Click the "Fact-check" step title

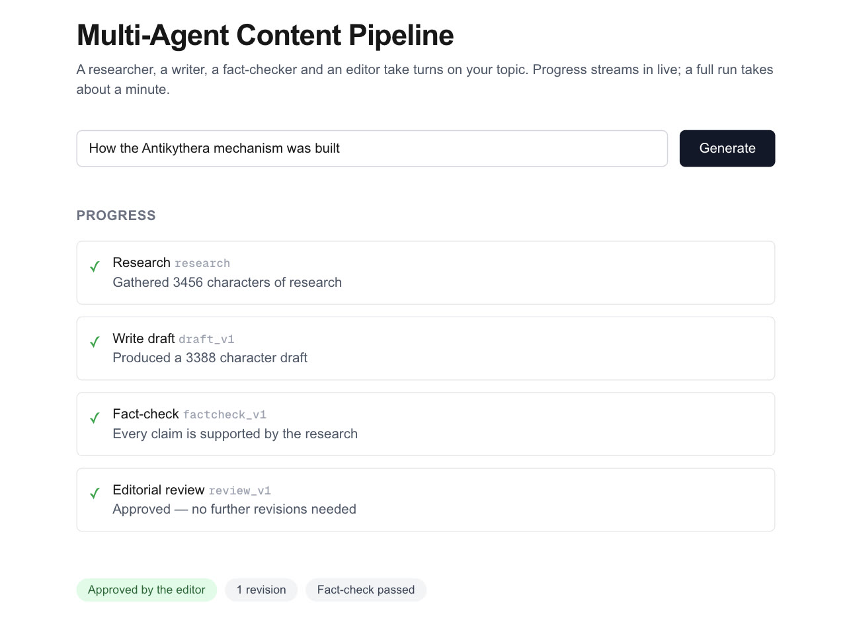(146, 414)
